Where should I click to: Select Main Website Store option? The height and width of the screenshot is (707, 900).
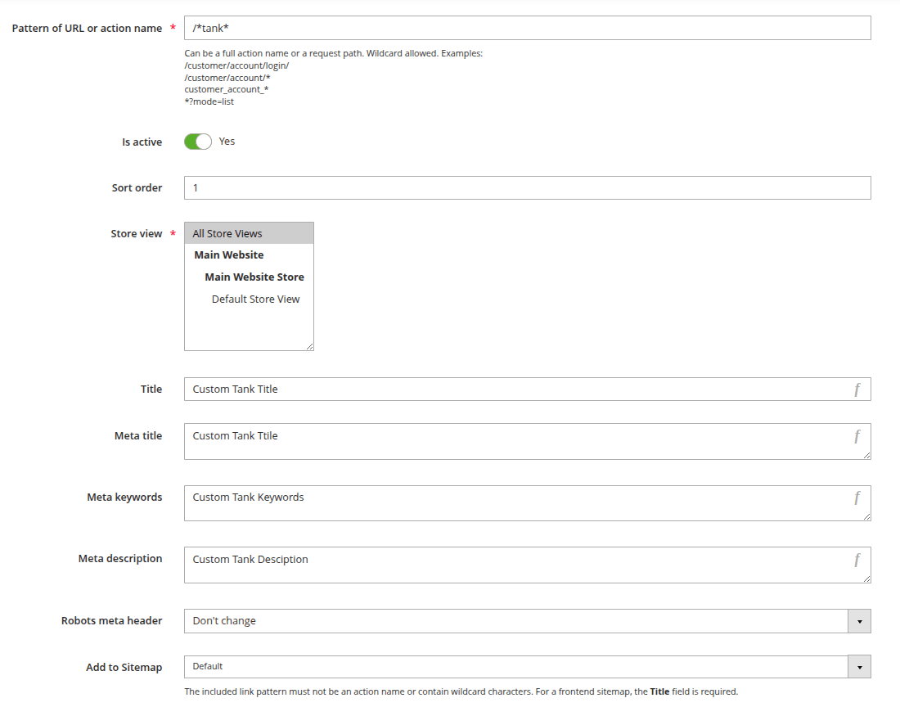click(254, 277)
